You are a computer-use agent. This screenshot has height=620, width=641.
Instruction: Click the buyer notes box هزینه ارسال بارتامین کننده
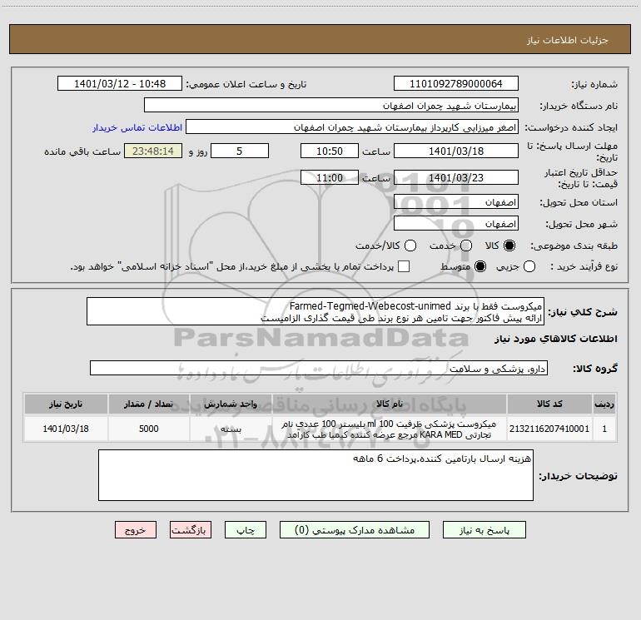316,475
